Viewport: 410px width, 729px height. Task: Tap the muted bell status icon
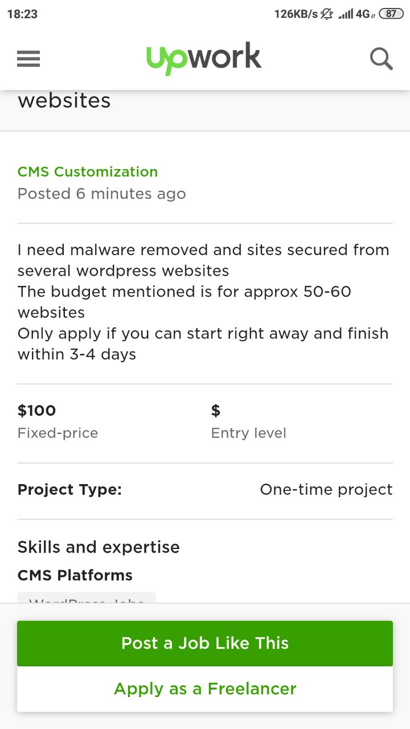click(327, 14)
